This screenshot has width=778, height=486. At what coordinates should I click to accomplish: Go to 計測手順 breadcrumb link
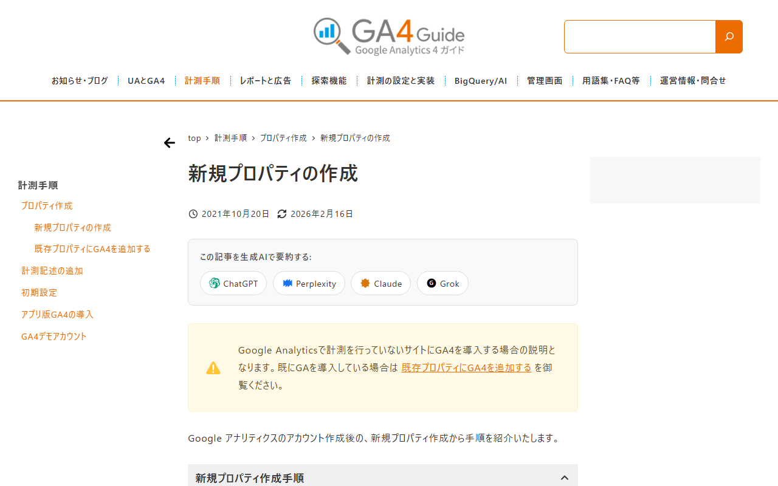pyautogui.click(x=231, y=138)
